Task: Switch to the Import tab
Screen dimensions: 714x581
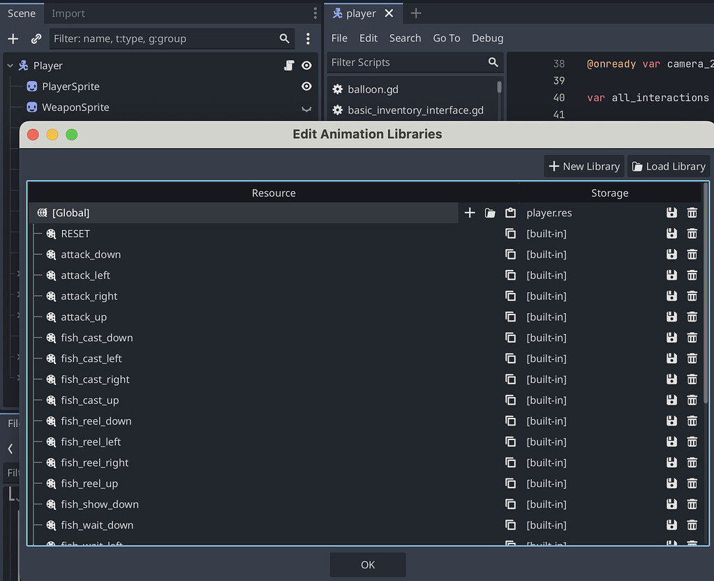Action: 68,13
